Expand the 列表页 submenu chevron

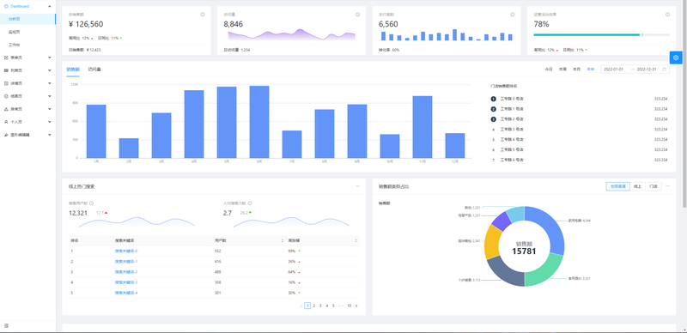point(50,70)
